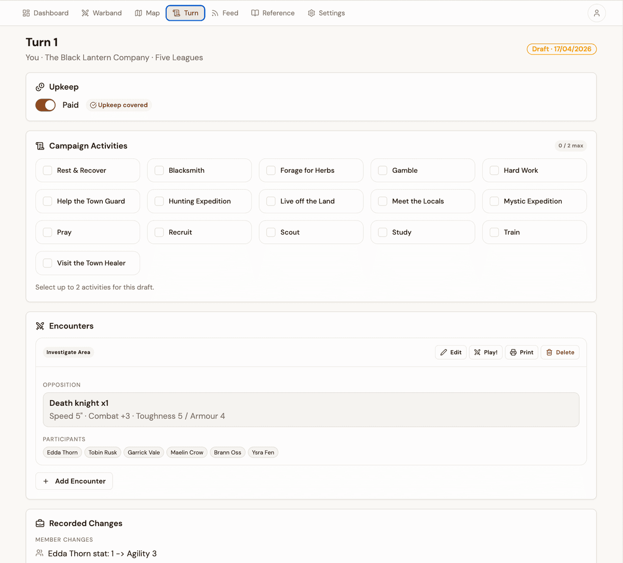Tick the Hunting Expedition checkbox
The width and height of the screenshot is (623, 563).
click(x=159, y=201)
